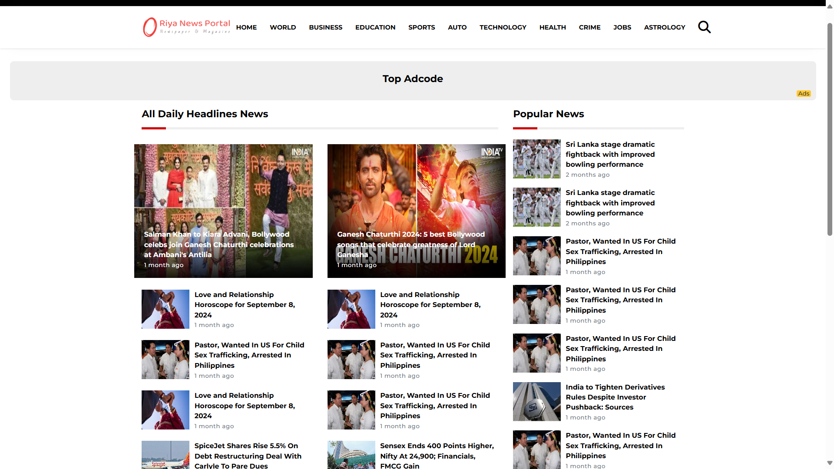Click the yellow Ads badge

pos(803,93)
